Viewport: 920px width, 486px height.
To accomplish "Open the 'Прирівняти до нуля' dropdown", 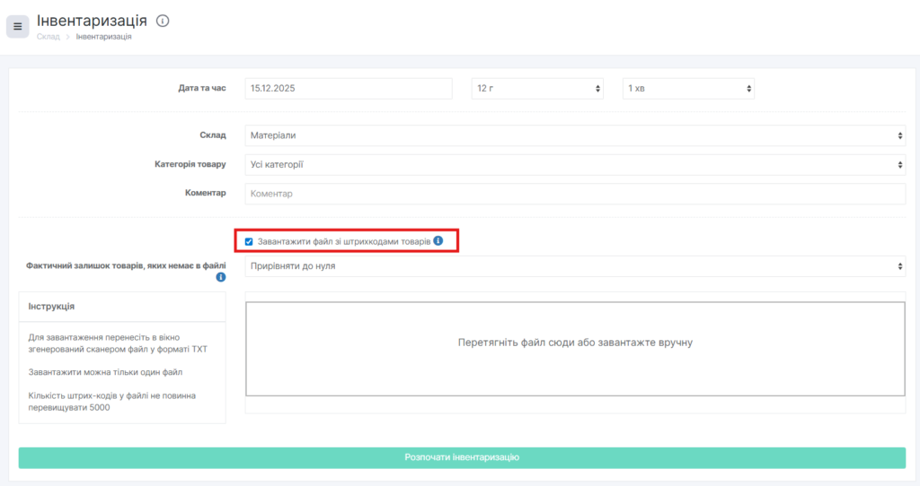I will coord(575,266).
